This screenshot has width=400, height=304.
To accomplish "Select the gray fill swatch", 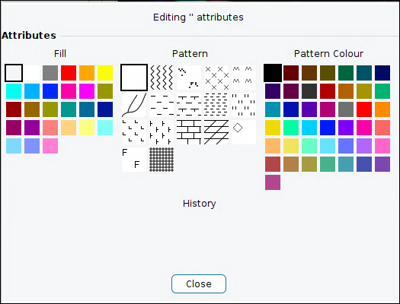I will point(50,73).
